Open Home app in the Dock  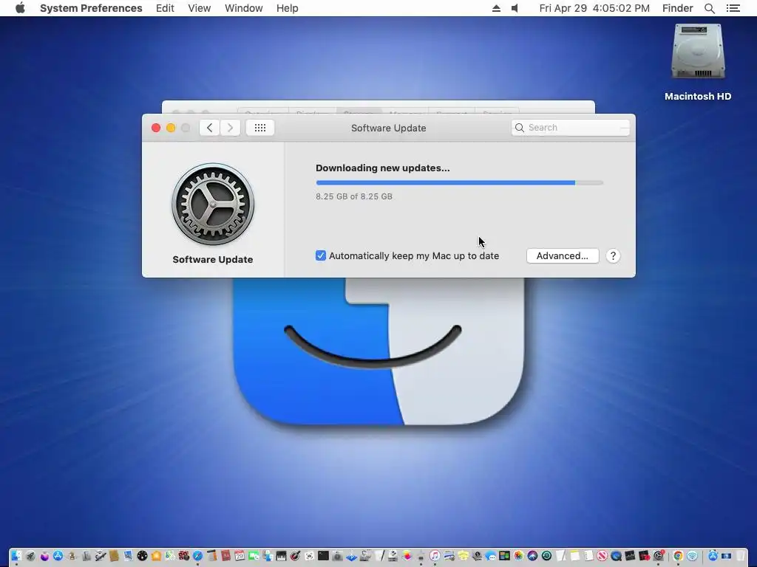[x=156, y=556]
